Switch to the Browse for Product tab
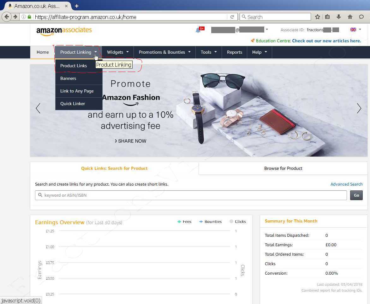370x304 pixels. (283, 168)
